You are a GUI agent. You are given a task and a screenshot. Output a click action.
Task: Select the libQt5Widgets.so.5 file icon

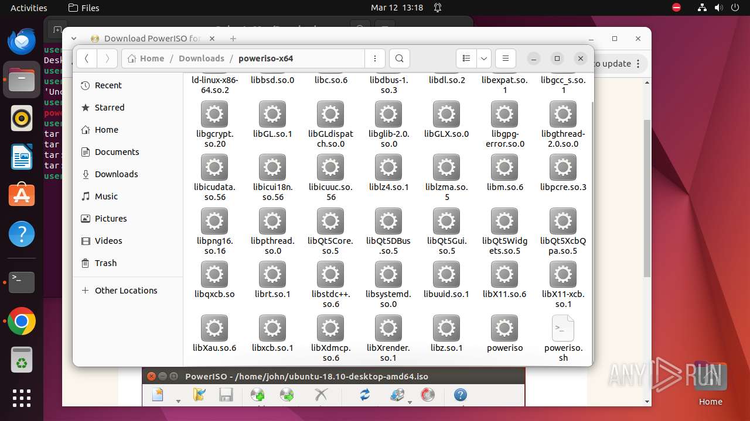(504, 221)
